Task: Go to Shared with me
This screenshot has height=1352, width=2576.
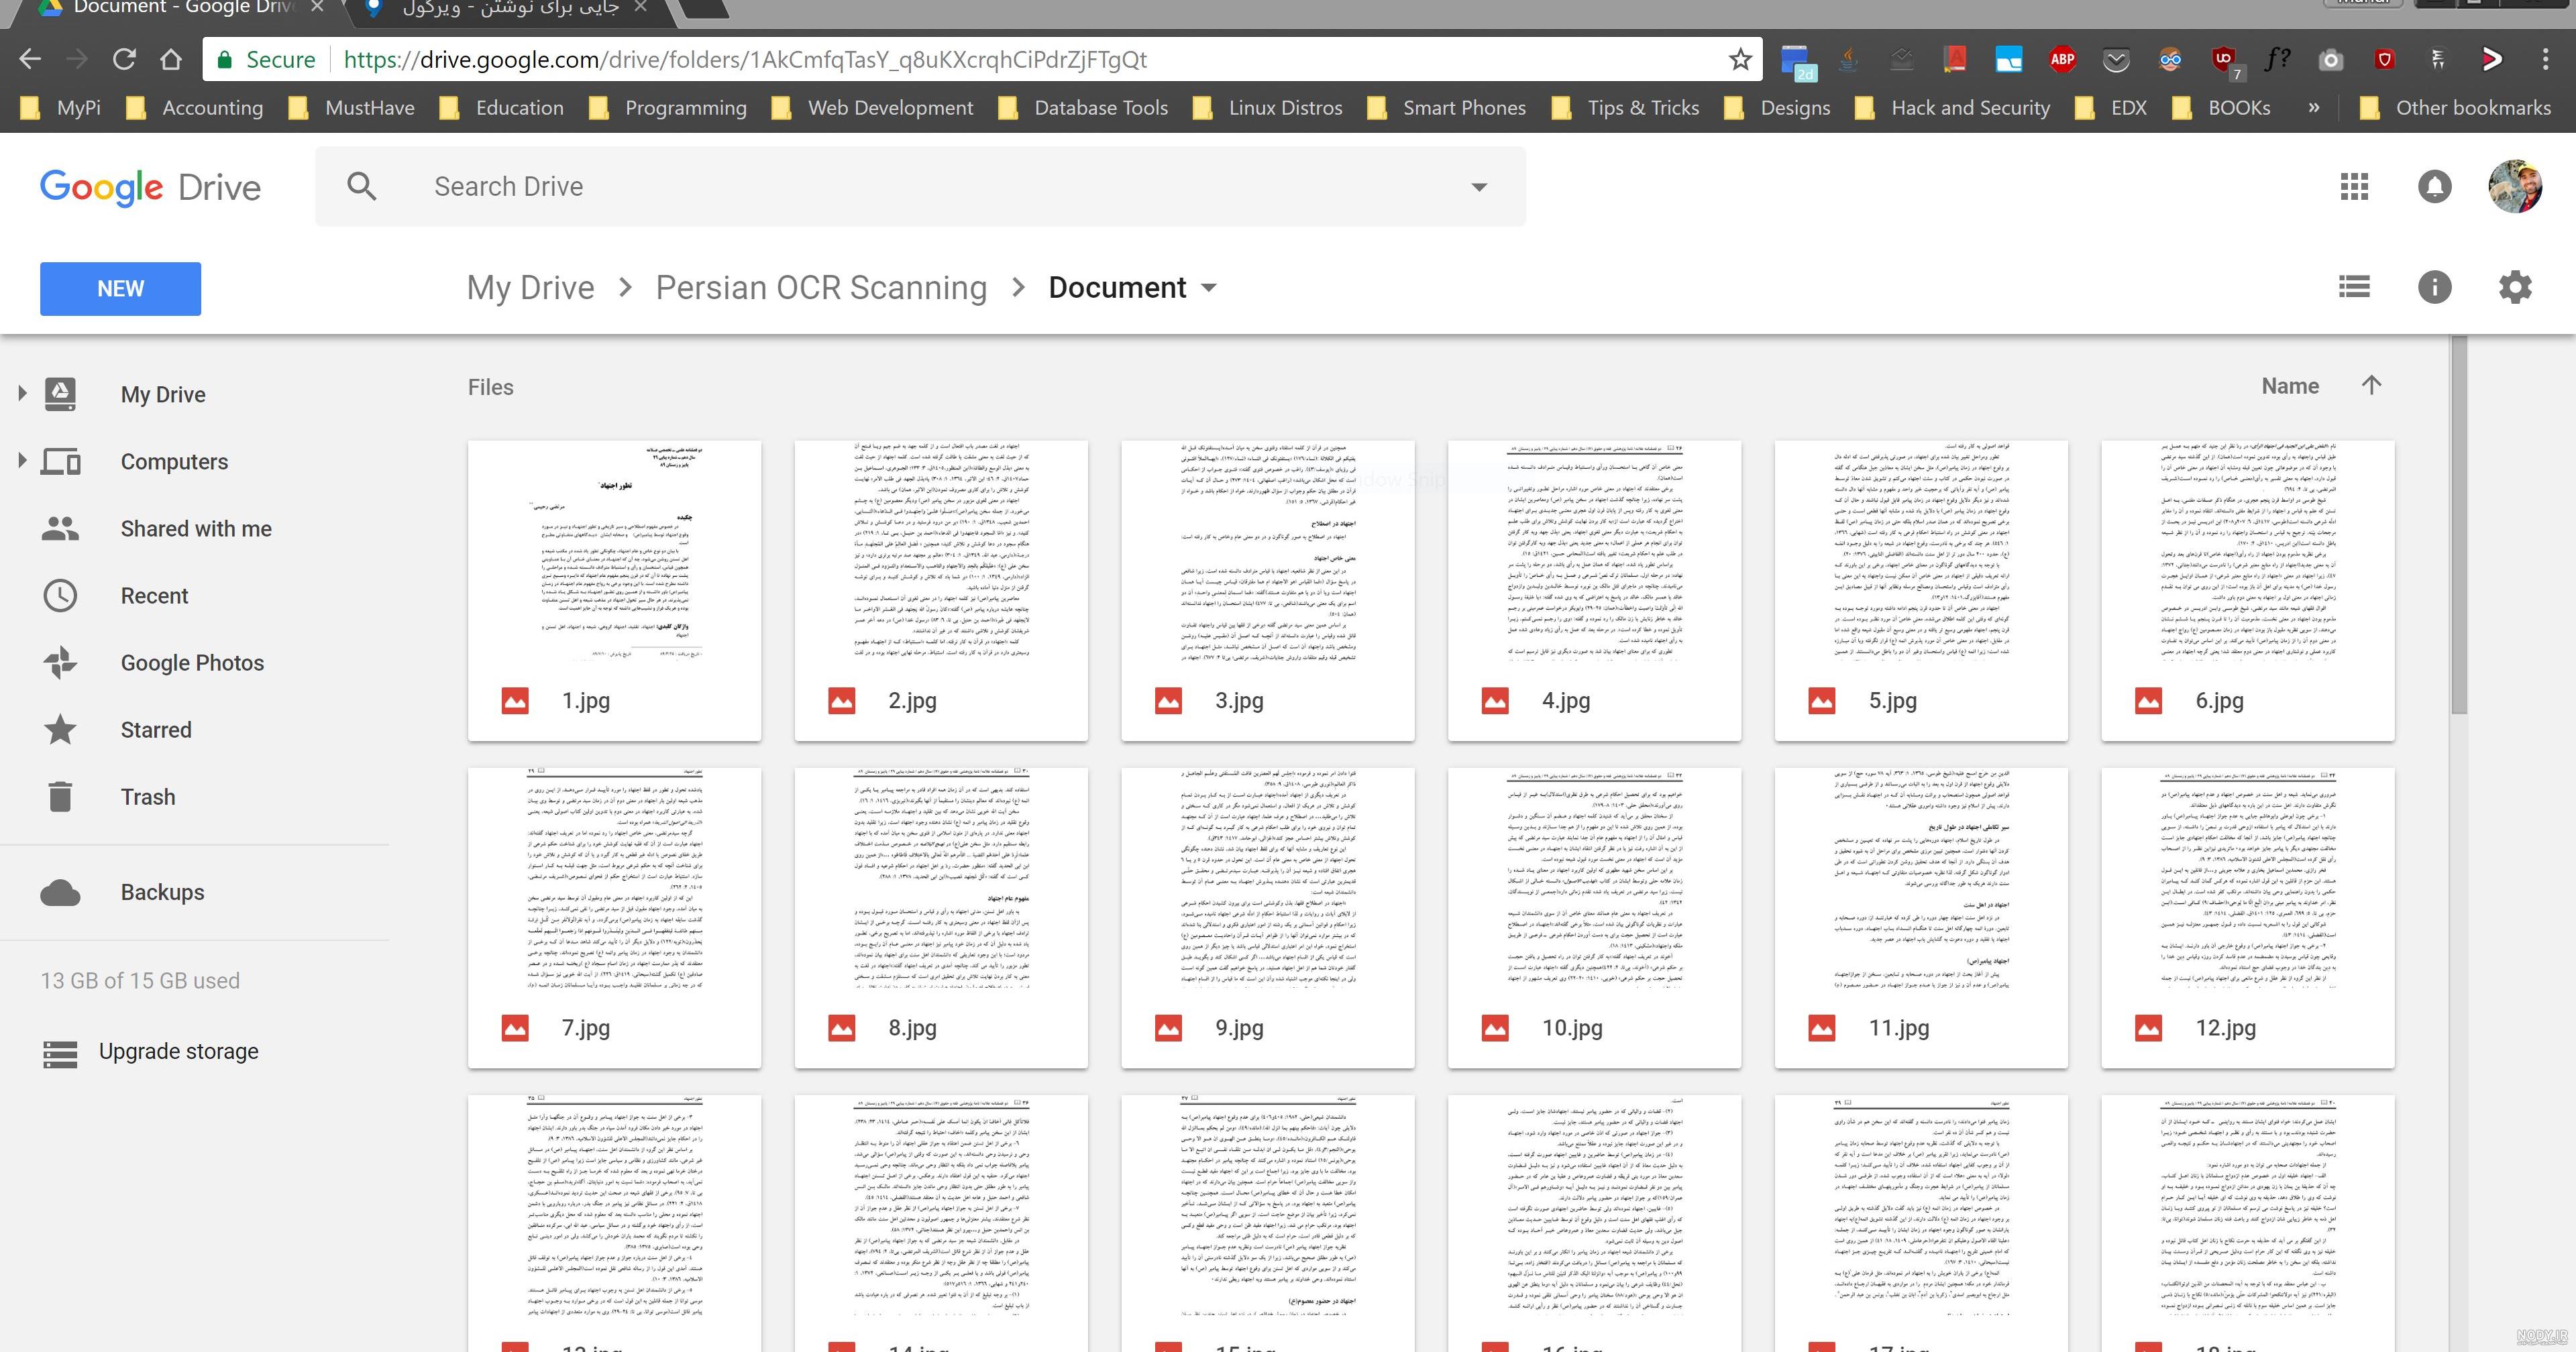Action: [196, 529]
